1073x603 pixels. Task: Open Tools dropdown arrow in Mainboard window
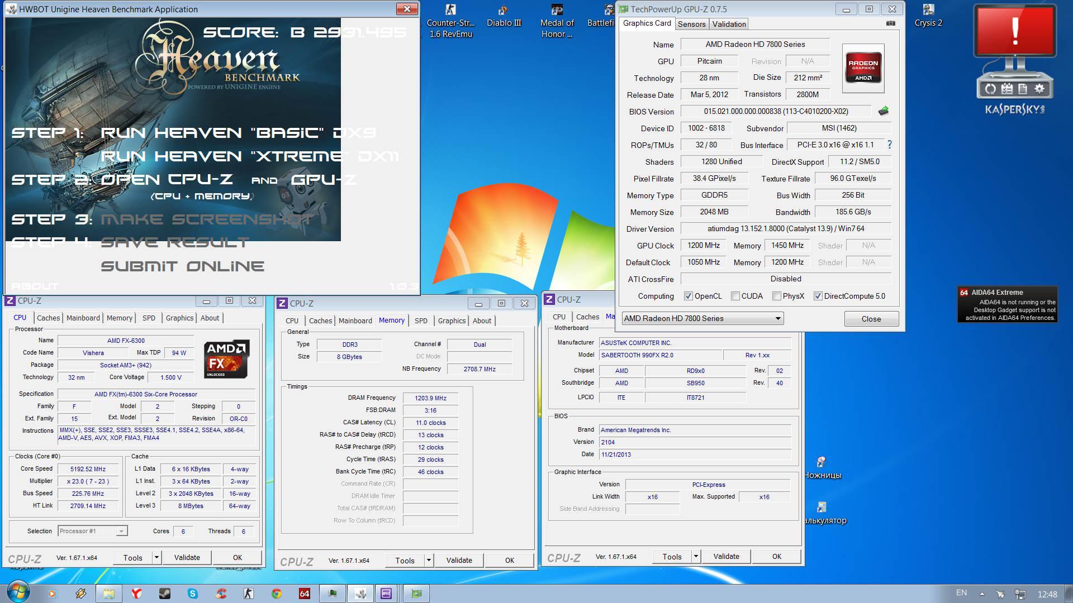click(x=696, y=556)
